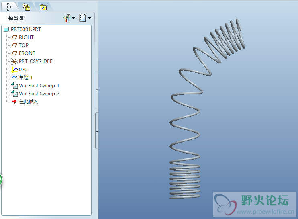Select Var Sect Sweep 2 feature
298x219 pixels.
pos(39,94)
